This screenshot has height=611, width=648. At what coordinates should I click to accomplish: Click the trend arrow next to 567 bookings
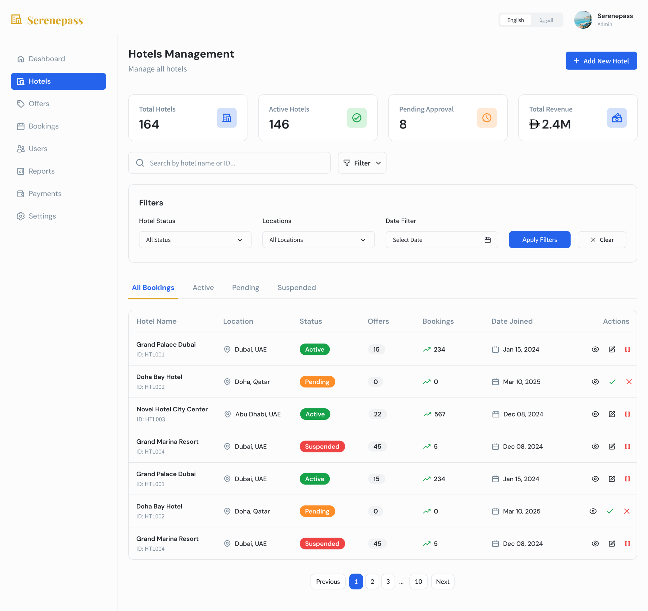(x=427, y=414)
